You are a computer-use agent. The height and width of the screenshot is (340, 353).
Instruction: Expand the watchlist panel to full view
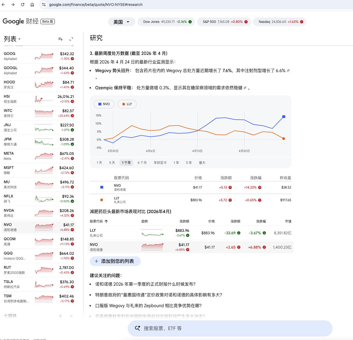point(71,39)
